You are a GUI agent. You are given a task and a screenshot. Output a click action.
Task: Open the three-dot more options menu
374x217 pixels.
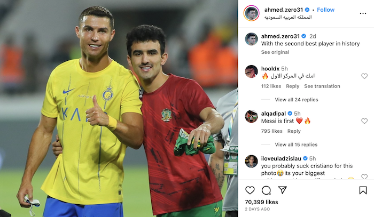pyautogui.click(x=363, y=13)
